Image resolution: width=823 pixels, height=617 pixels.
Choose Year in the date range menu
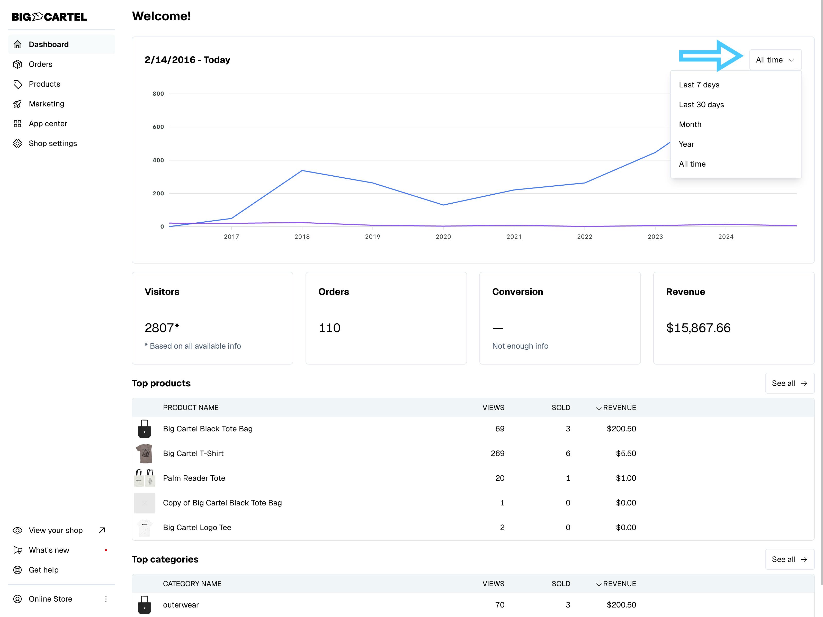[736, 144]
